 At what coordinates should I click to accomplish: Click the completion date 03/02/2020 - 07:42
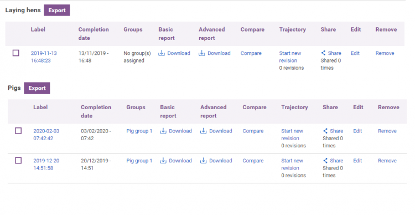pos(96,135)
